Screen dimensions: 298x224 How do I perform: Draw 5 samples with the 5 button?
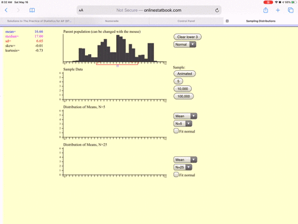tap(178, 81)
